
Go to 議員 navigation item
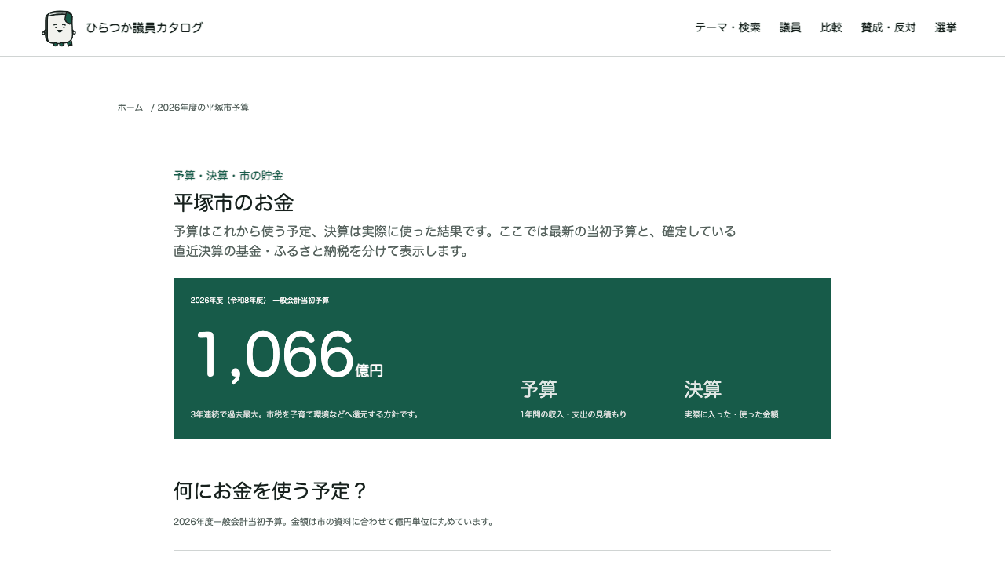pyautogui.click(x=791, y=27)
